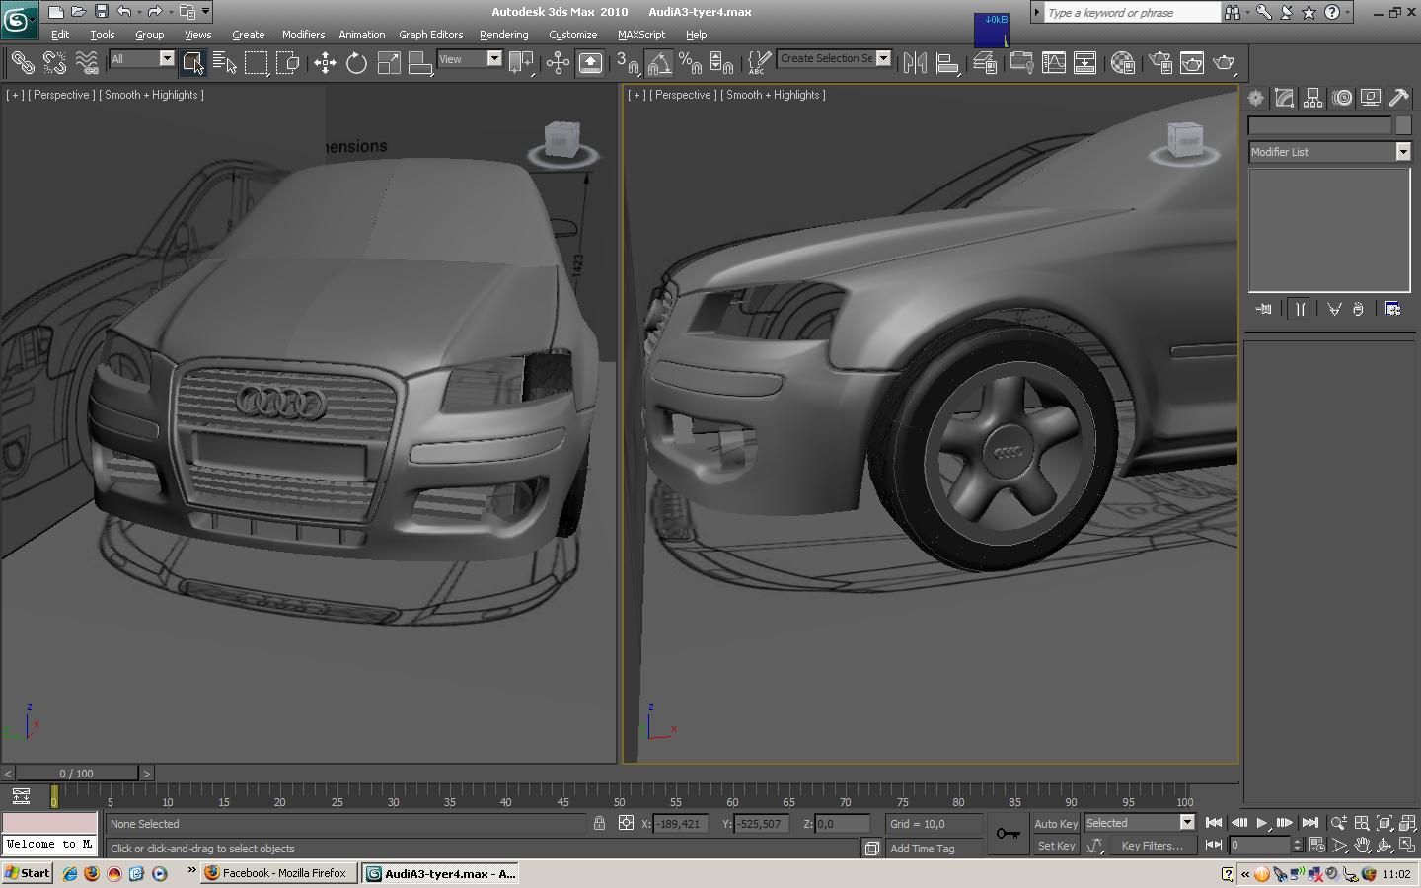Open the Layer Manager
Viewport: 1421px width, 888px height.
(985, 63)
